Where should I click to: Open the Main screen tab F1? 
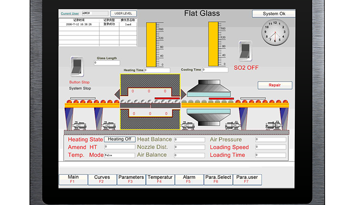pyautogui.click(x=73, y=179)
